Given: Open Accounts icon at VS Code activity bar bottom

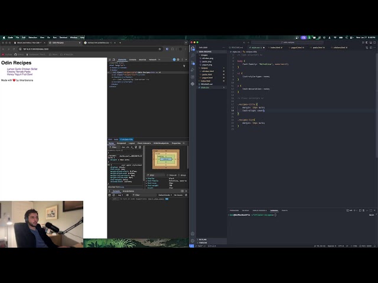Looking at the screenshot, I should [x=193, y=233].
